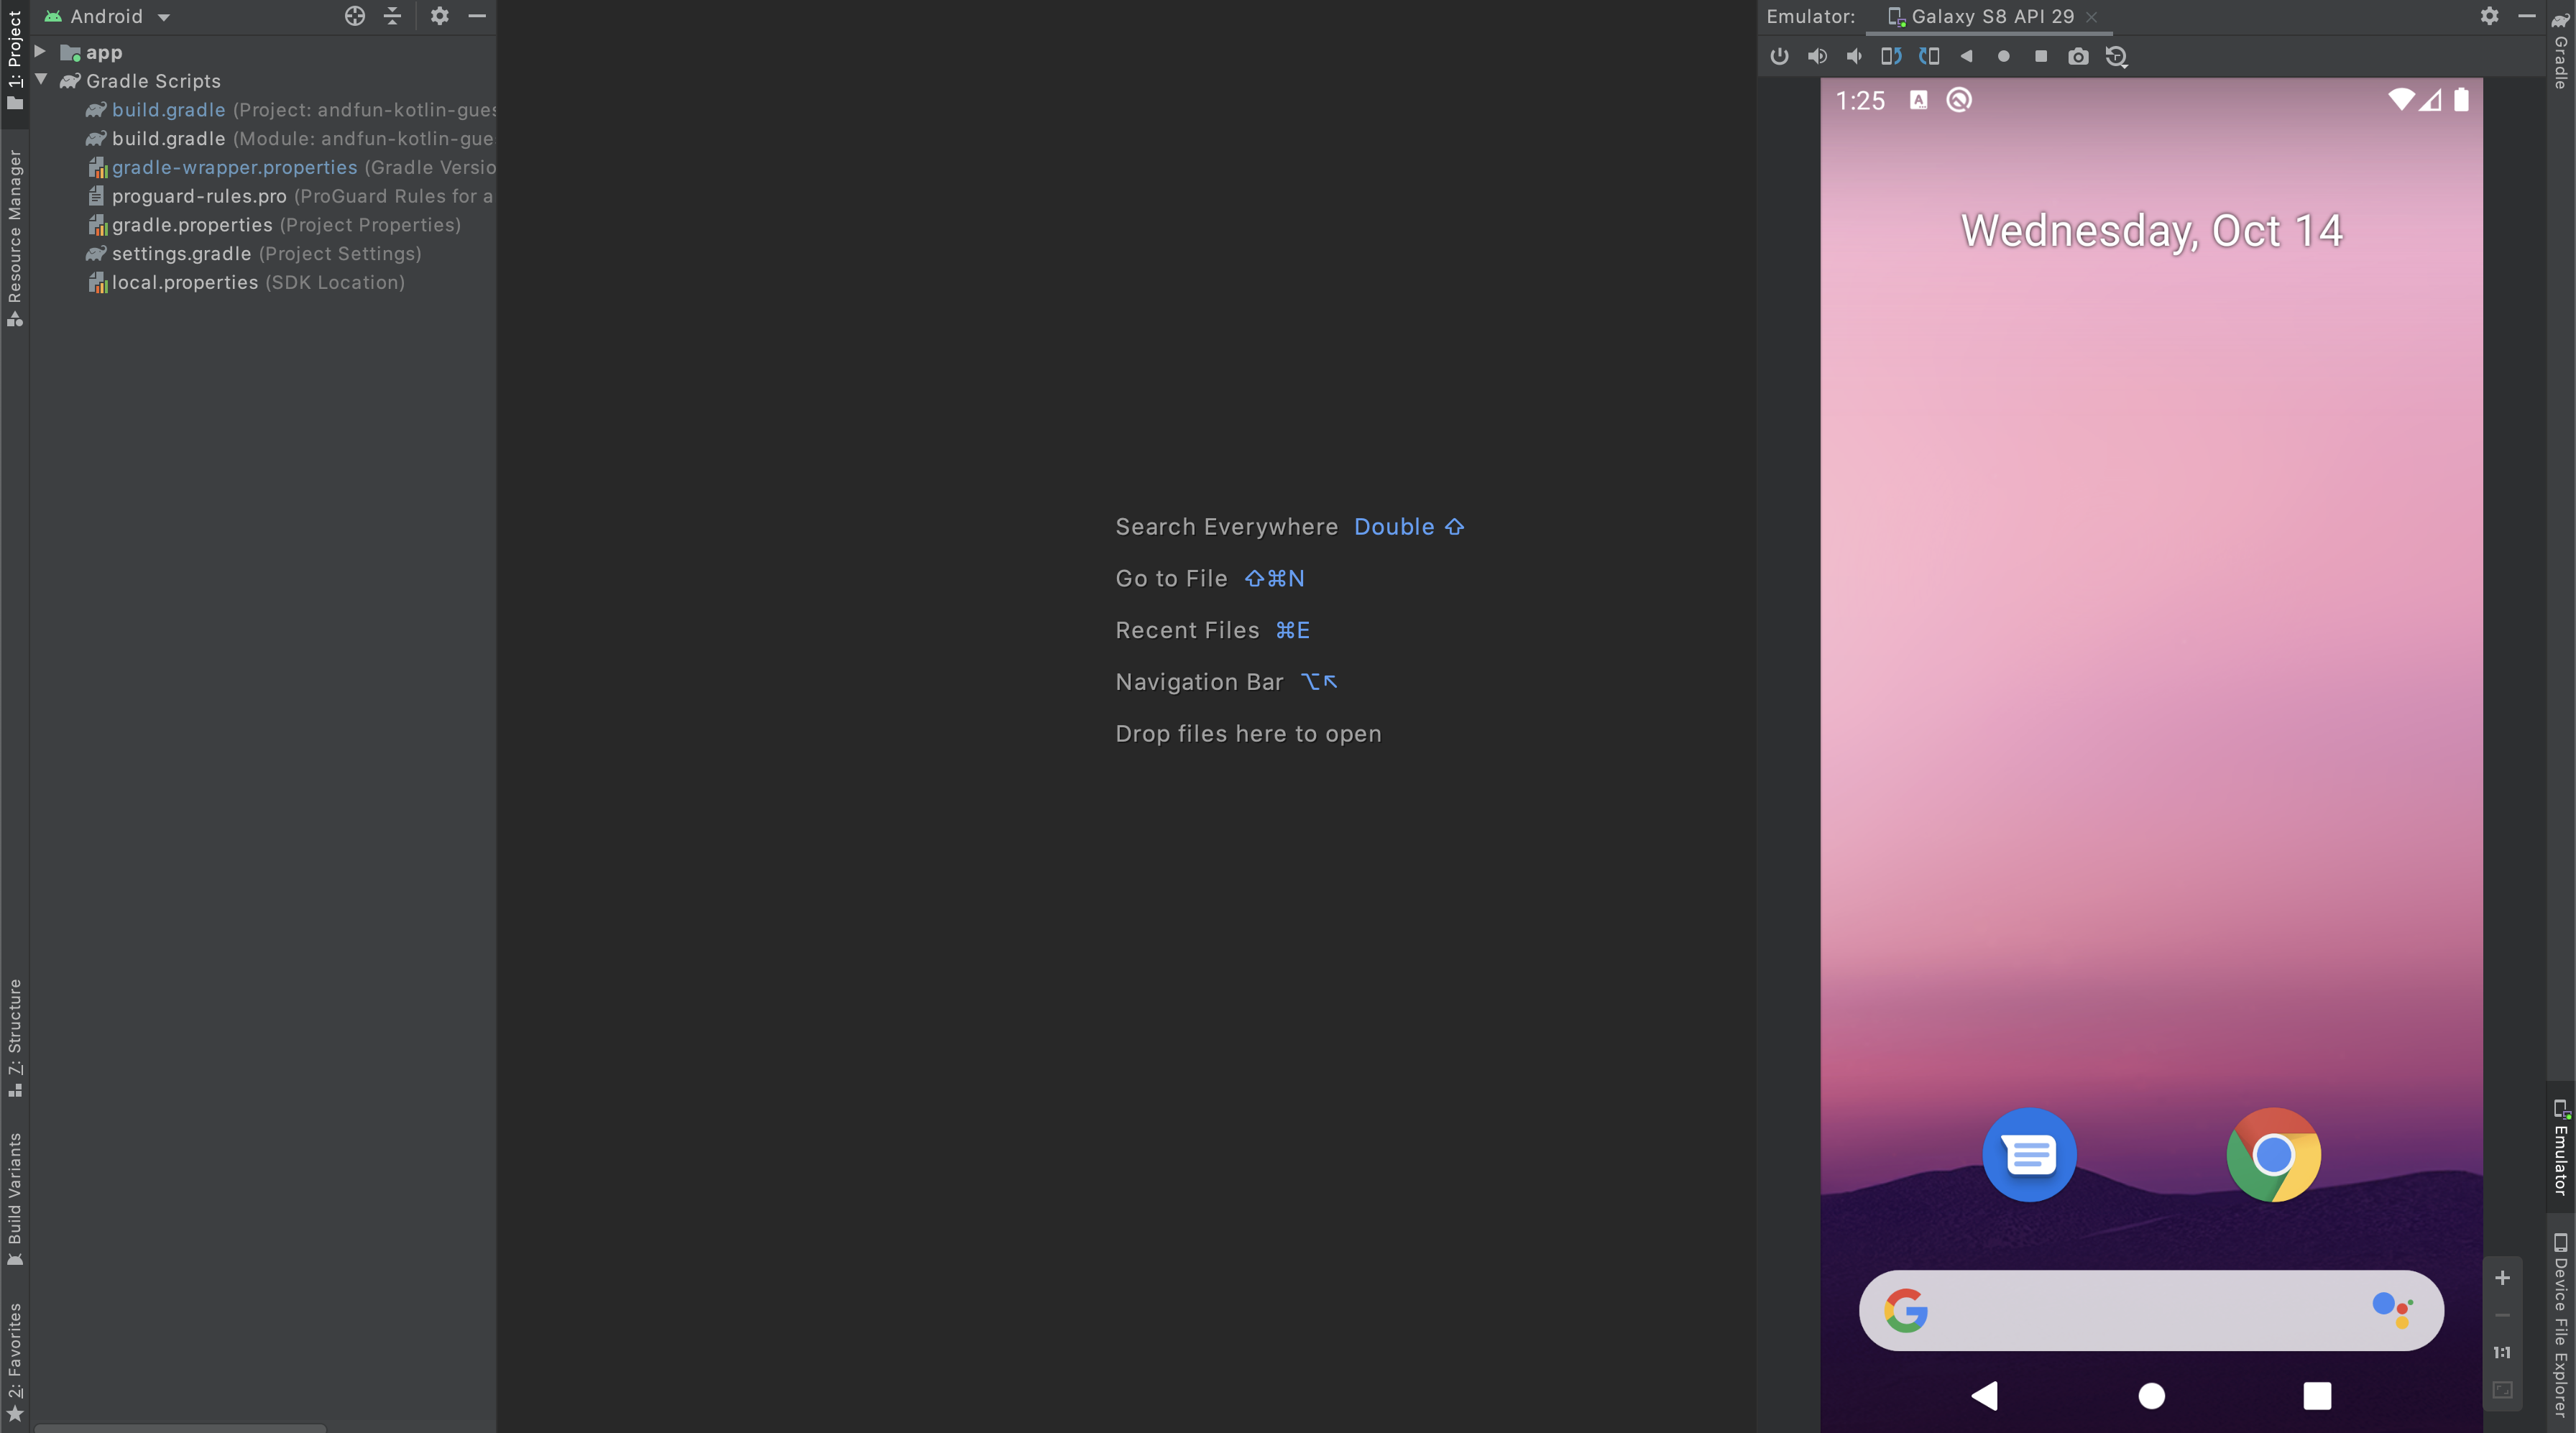This screenshot has width=2576, height=1433.
Task: Toggle the Emulator tool window tab
Action: tap(2561, 1146)
